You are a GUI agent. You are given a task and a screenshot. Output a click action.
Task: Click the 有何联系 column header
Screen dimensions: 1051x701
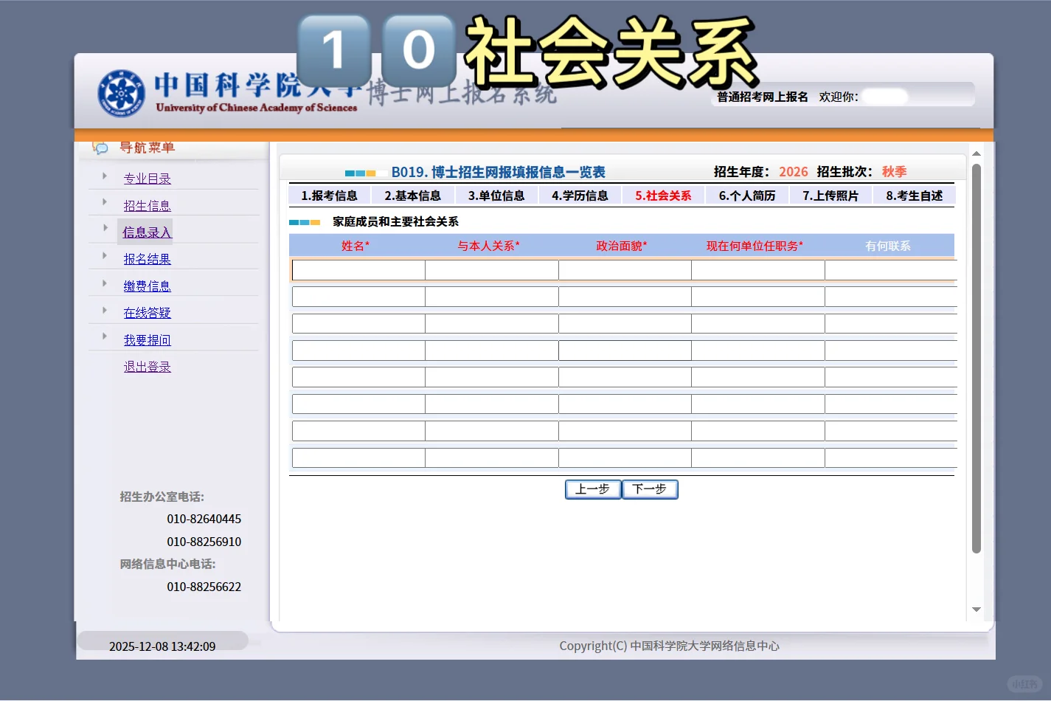pyautogui.click(x=888, y=246)
